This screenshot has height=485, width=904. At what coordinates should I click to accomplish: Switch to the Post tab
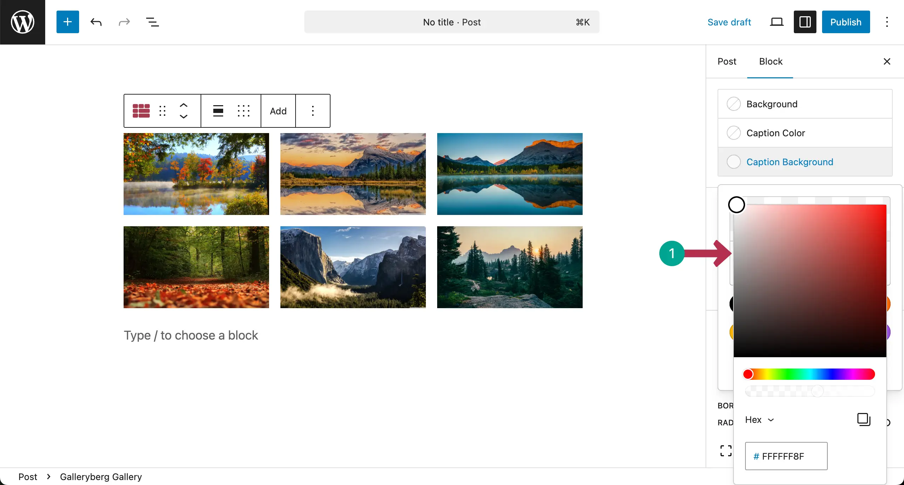tap(727, 61)
